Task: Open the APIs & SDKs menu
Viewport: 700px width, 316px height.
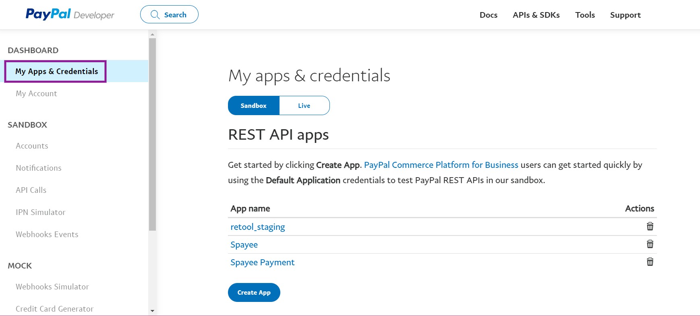Action: pyautogui.click(x=536, y=15)
